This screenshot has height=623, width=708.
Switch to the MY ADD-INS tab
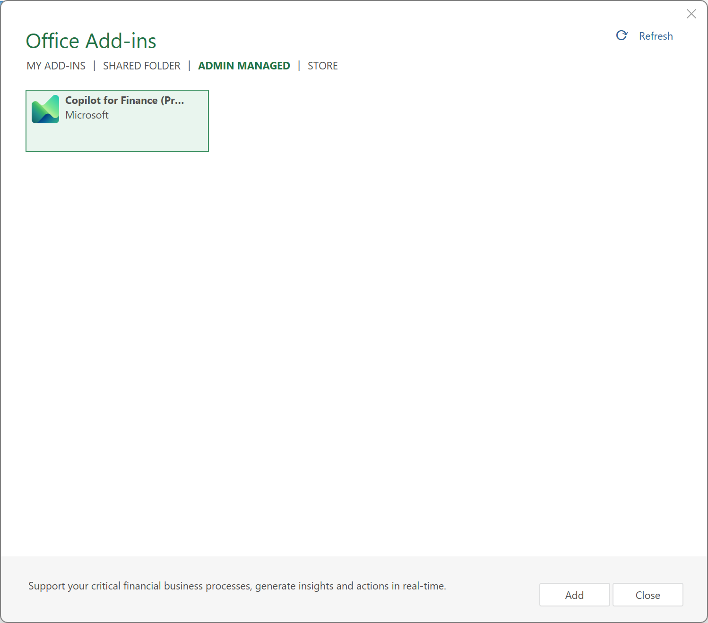click(56, 66)
